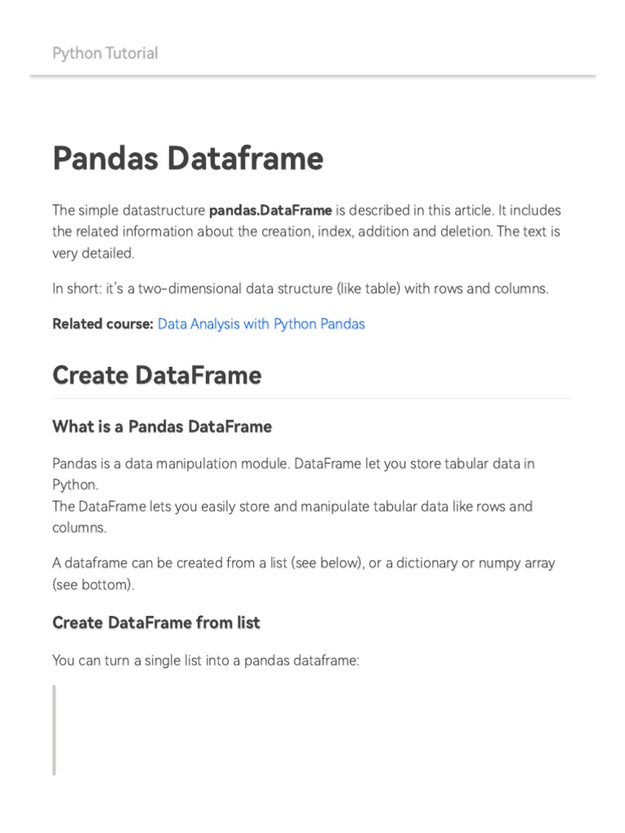625x833 pixels.
Task: Open the Data Analysis with Python Pandas link
Action: click(261, 324)
